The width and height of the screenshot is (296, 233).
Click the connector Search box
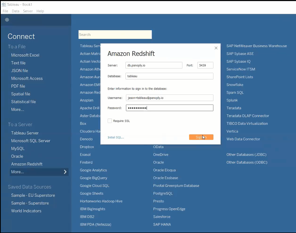pyautogui.click(x=115, y=35)
